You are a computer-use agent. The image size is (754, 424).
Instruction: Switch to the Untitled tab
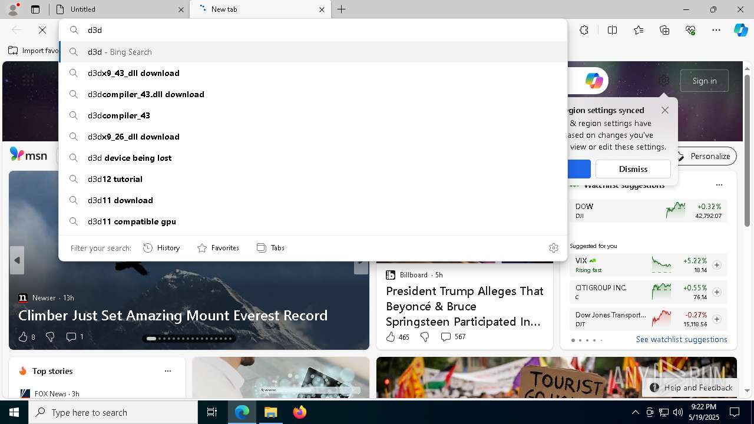118,9
